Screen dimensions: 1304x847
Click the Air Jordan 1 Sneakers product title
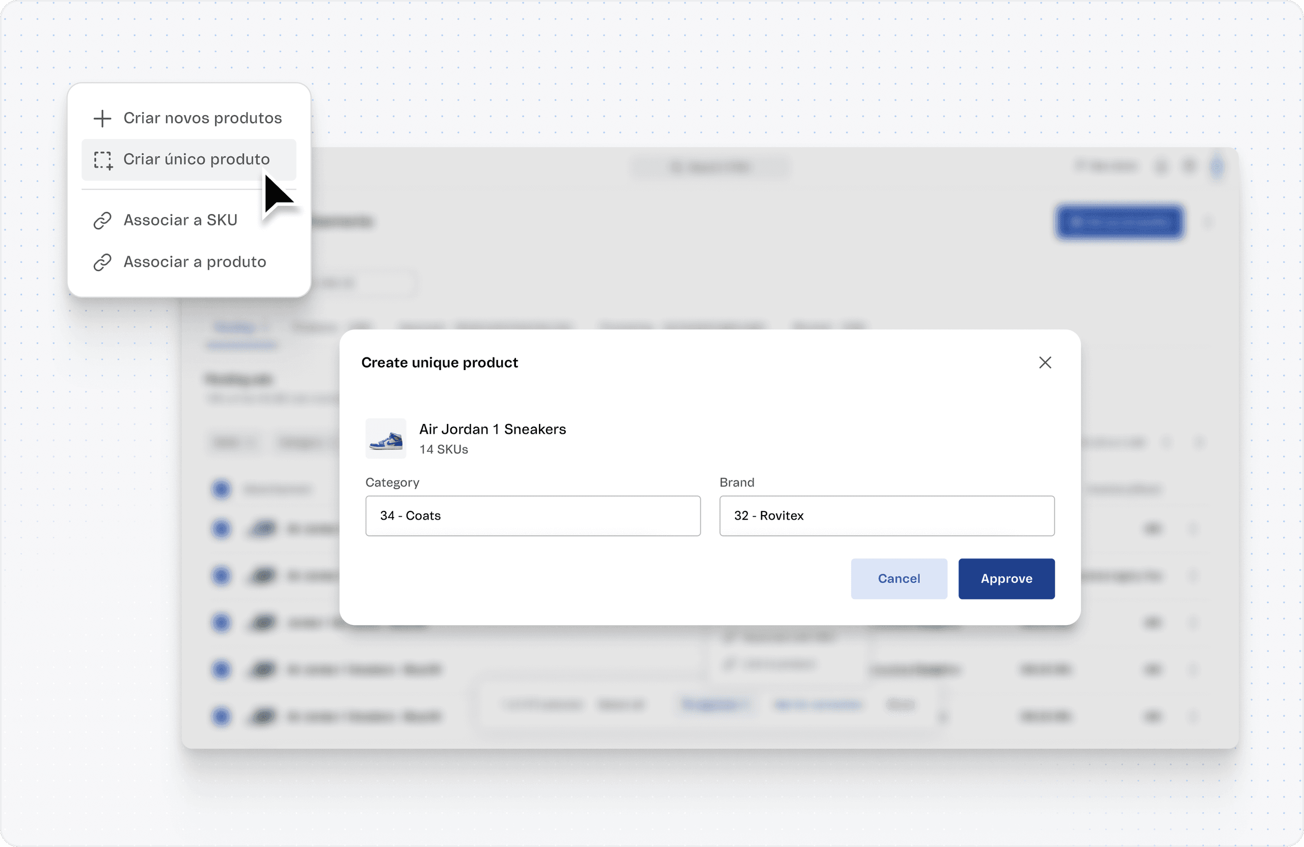[x=492, y=429]
